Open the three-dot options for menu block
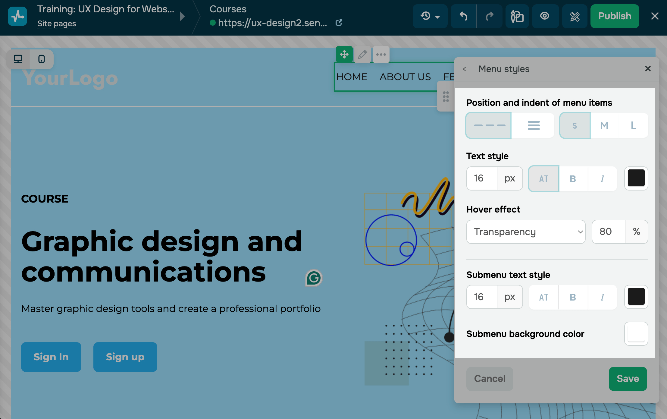The height and width of the screenshot is (419, 667). pos(381,55)
